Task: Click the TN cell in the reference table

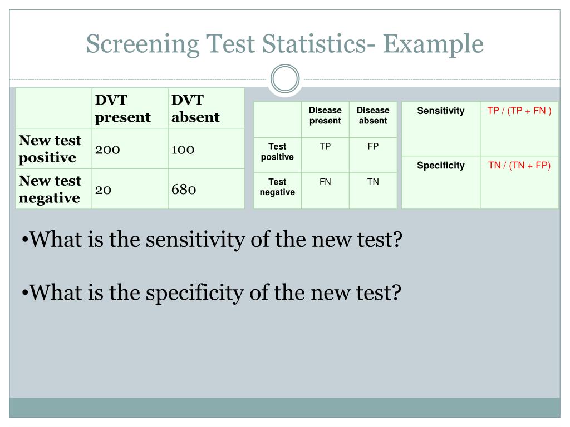Action: tap(373, 191)
